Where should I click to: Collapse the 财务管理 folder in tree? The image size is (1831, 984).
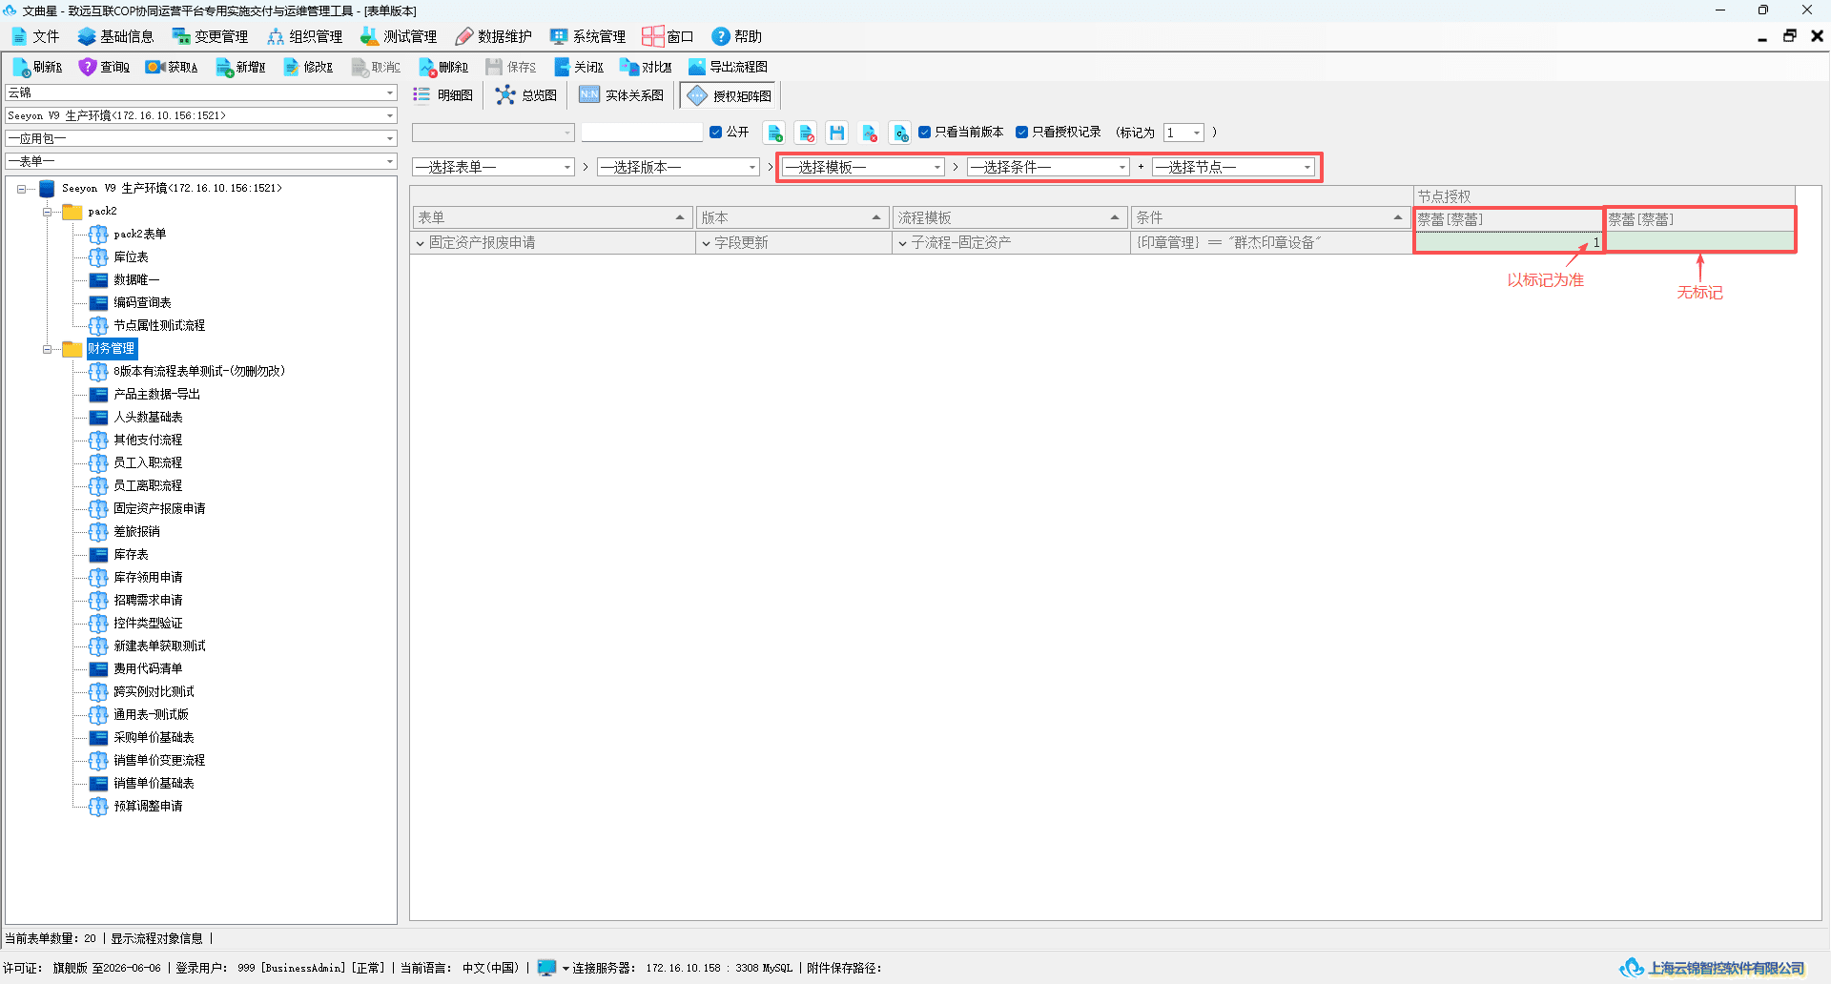pos(47,349)
